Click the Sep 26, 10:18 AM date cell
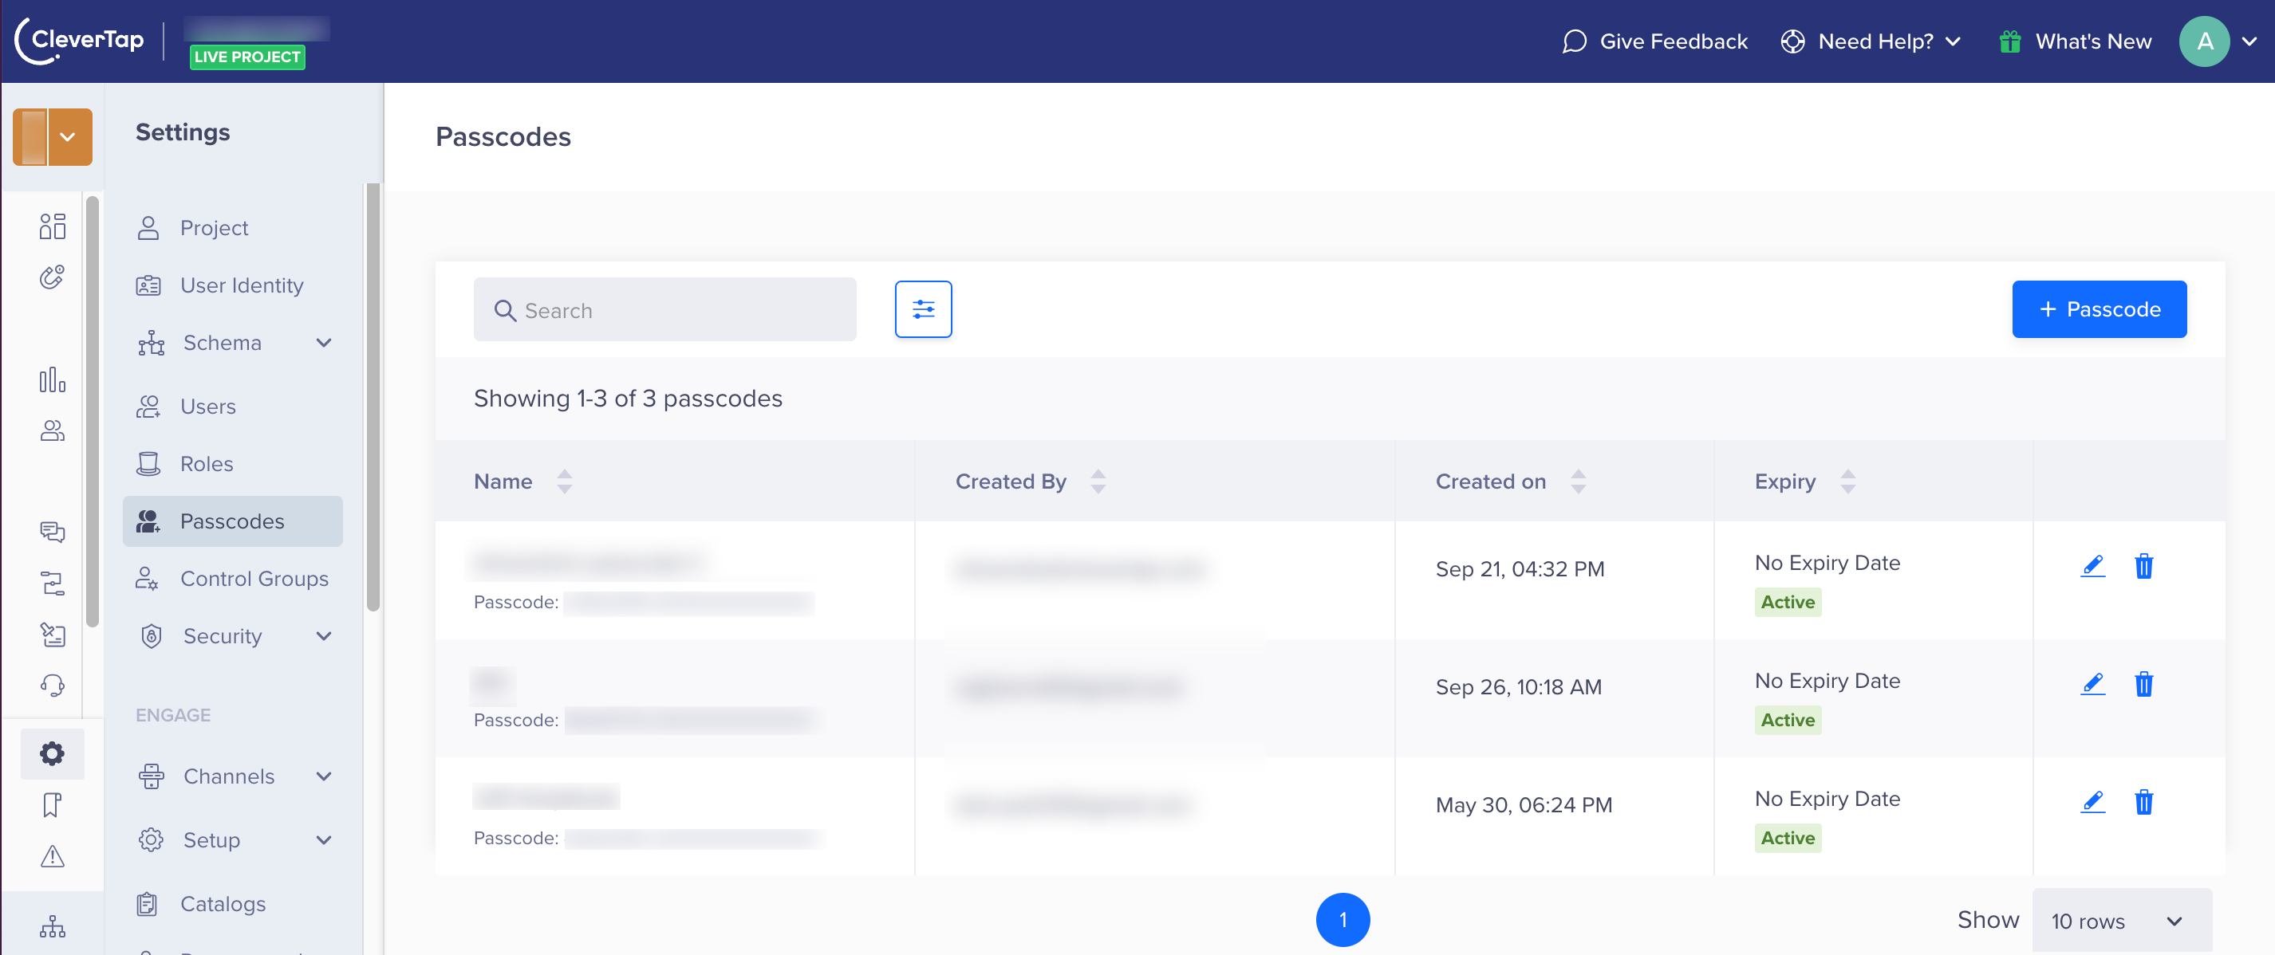The width and height of the screenshot is (2275, 955). [1518, 686]
